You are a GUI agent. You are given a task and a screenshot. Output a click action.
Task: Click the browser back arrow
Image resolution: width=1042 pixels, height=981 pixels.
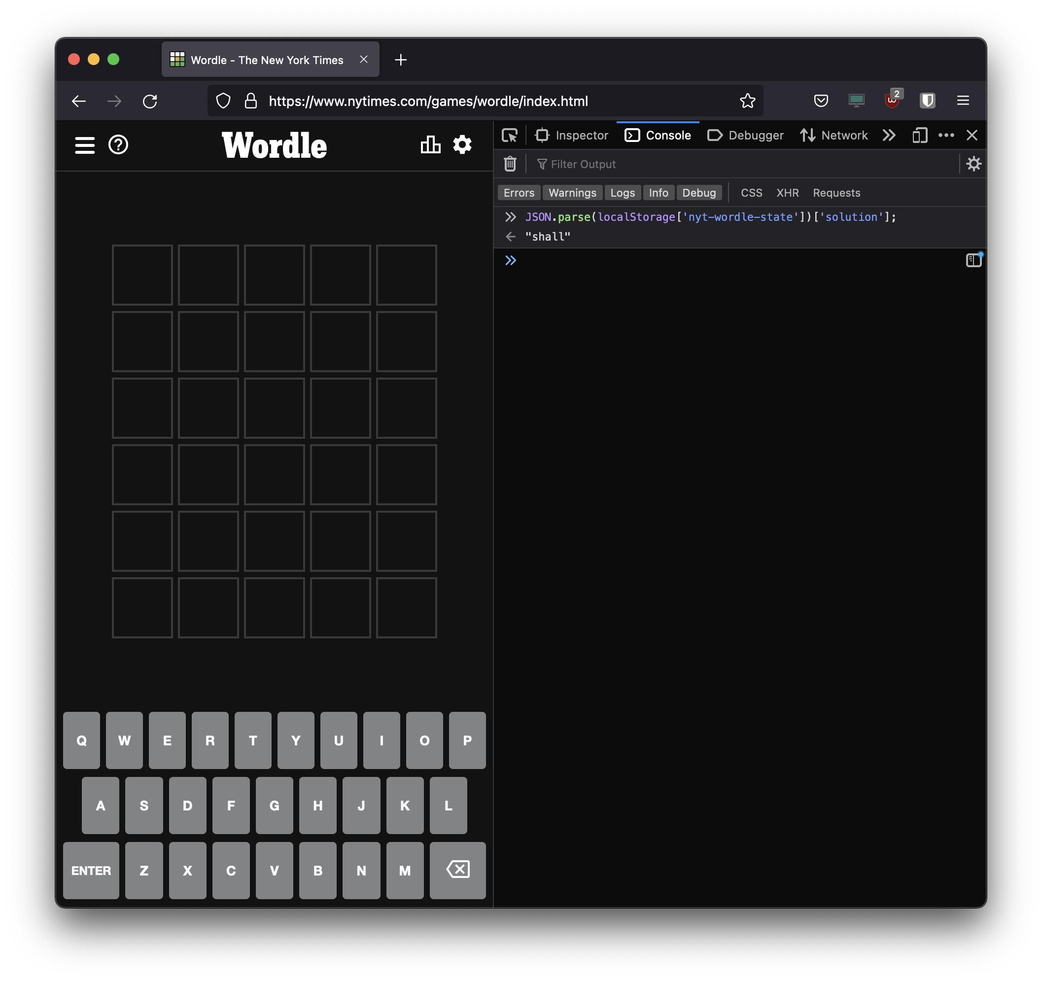pos(79,101)
